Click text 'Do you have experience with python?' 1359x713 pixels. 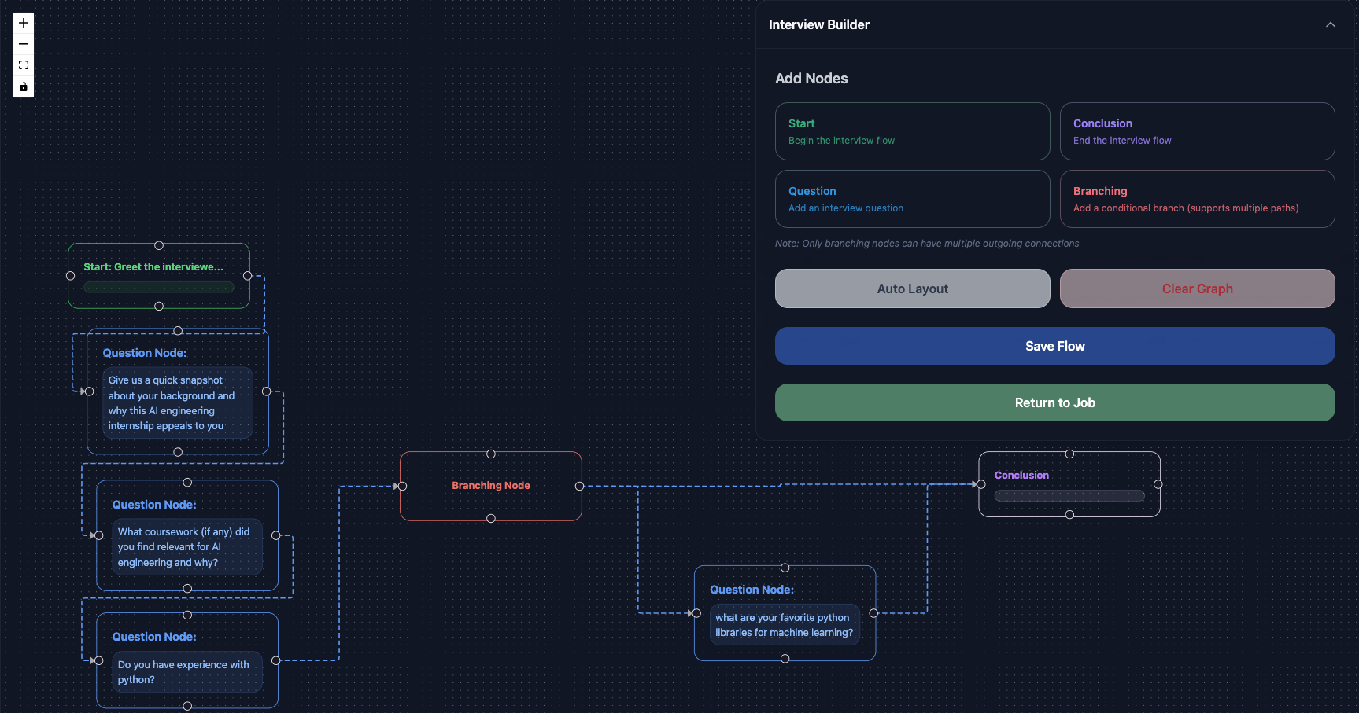point(183,672)
